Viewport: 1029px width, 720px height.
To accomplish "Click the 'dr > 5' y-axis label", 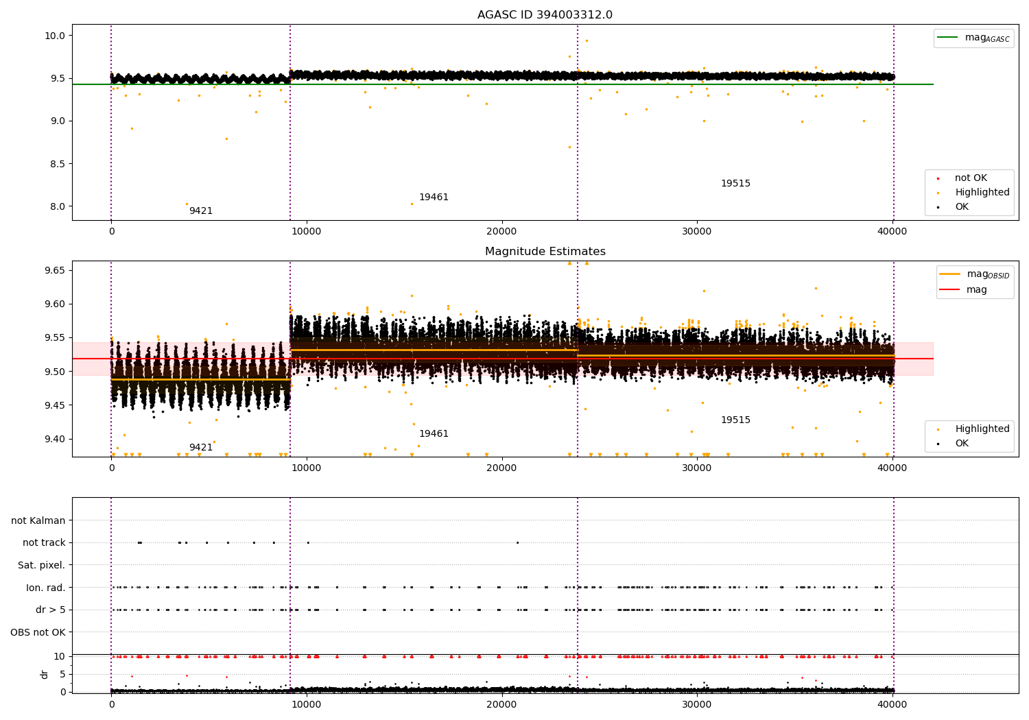I will [51, 610].
